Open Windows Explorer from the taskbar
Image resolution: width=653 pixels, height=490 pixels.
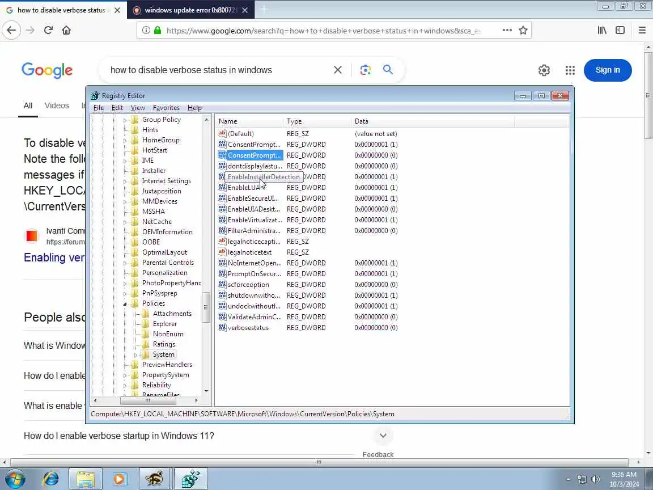pyautogui.click(x=86, y=479)
